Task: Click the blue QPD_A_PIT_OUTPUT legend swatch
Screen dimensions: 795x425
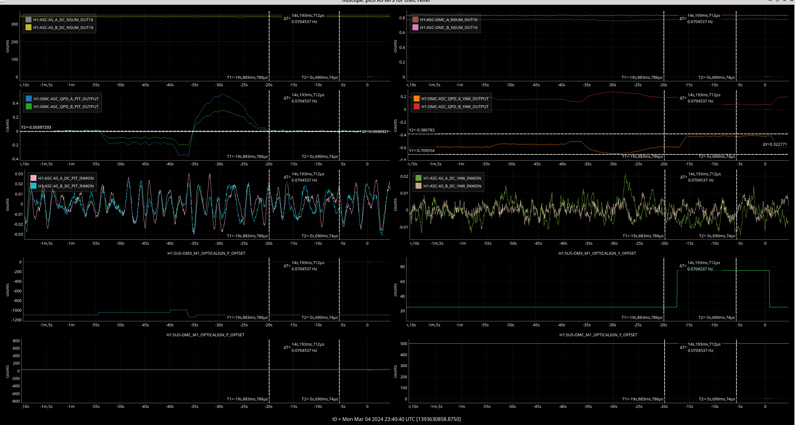Action: pyautogui.click(x=29, y=99)
